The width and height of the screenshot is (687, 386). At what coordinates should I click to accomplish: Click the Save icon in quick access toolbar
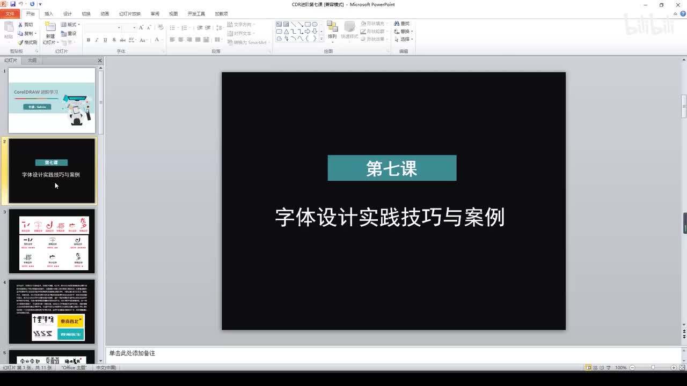[12, 4]
